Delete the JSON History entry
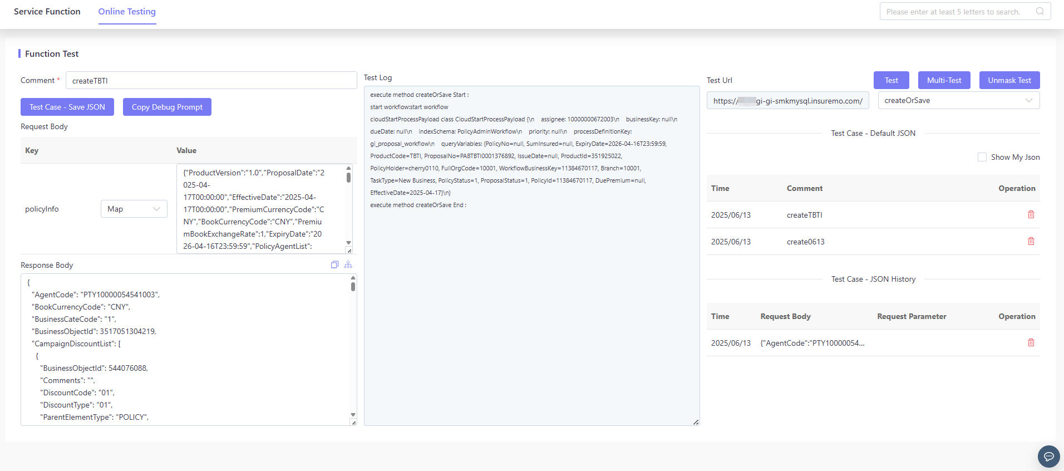1064x471 pixels. coord(1031,342)
